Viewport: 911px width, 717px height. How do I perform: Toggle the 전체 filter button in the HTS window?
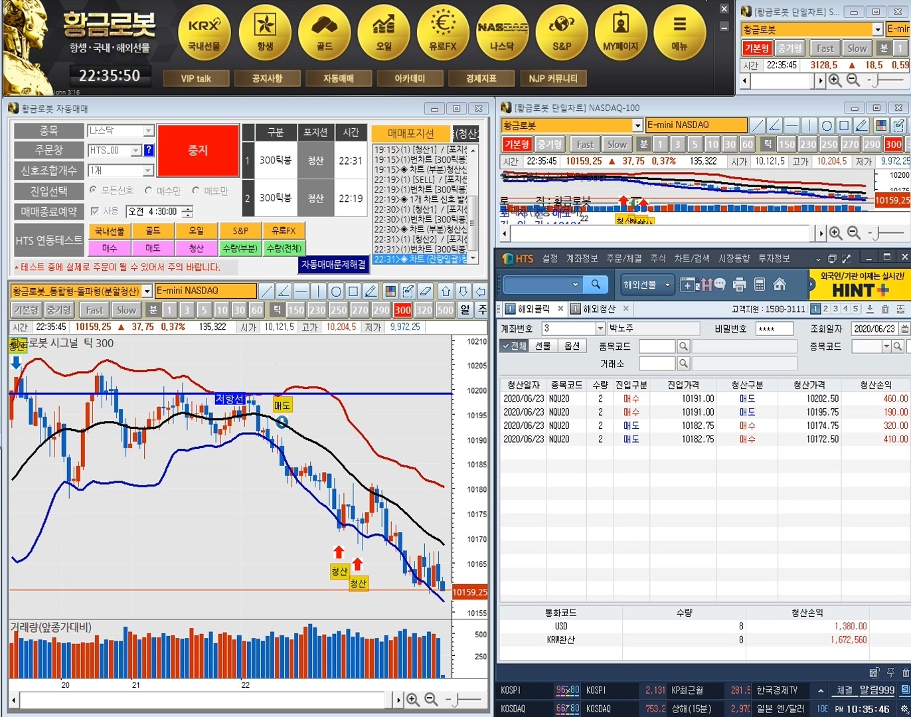(514, 346)
